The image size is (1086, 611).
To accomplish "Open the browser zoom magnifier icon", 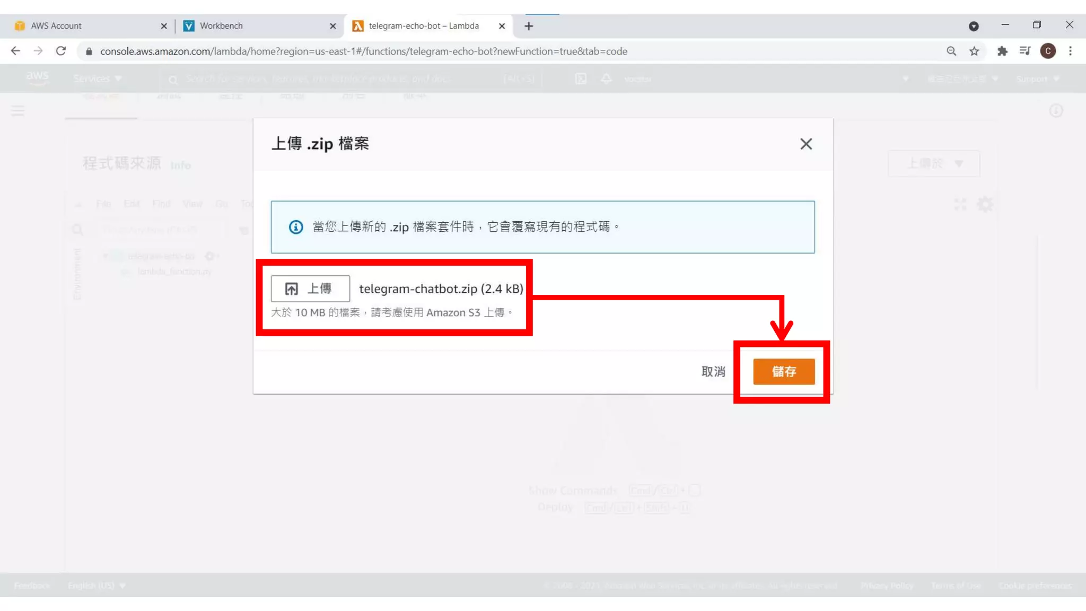I will pyautogui.click(x=951, y=51).
